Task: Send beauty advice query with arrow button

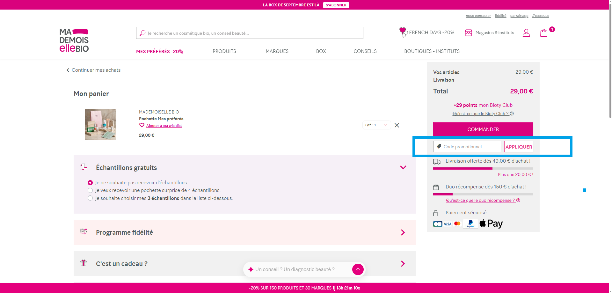Action: (x=358, y=269)
